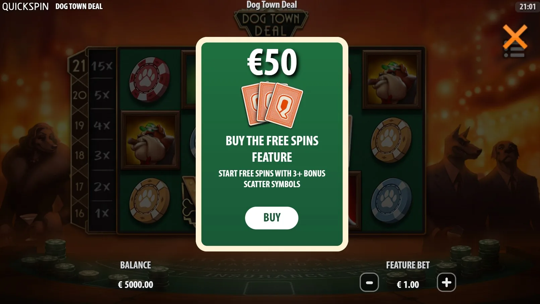
Task: Click the € 1.00 feature bet value
Action: pyautogui.click(x=408, y=285)
